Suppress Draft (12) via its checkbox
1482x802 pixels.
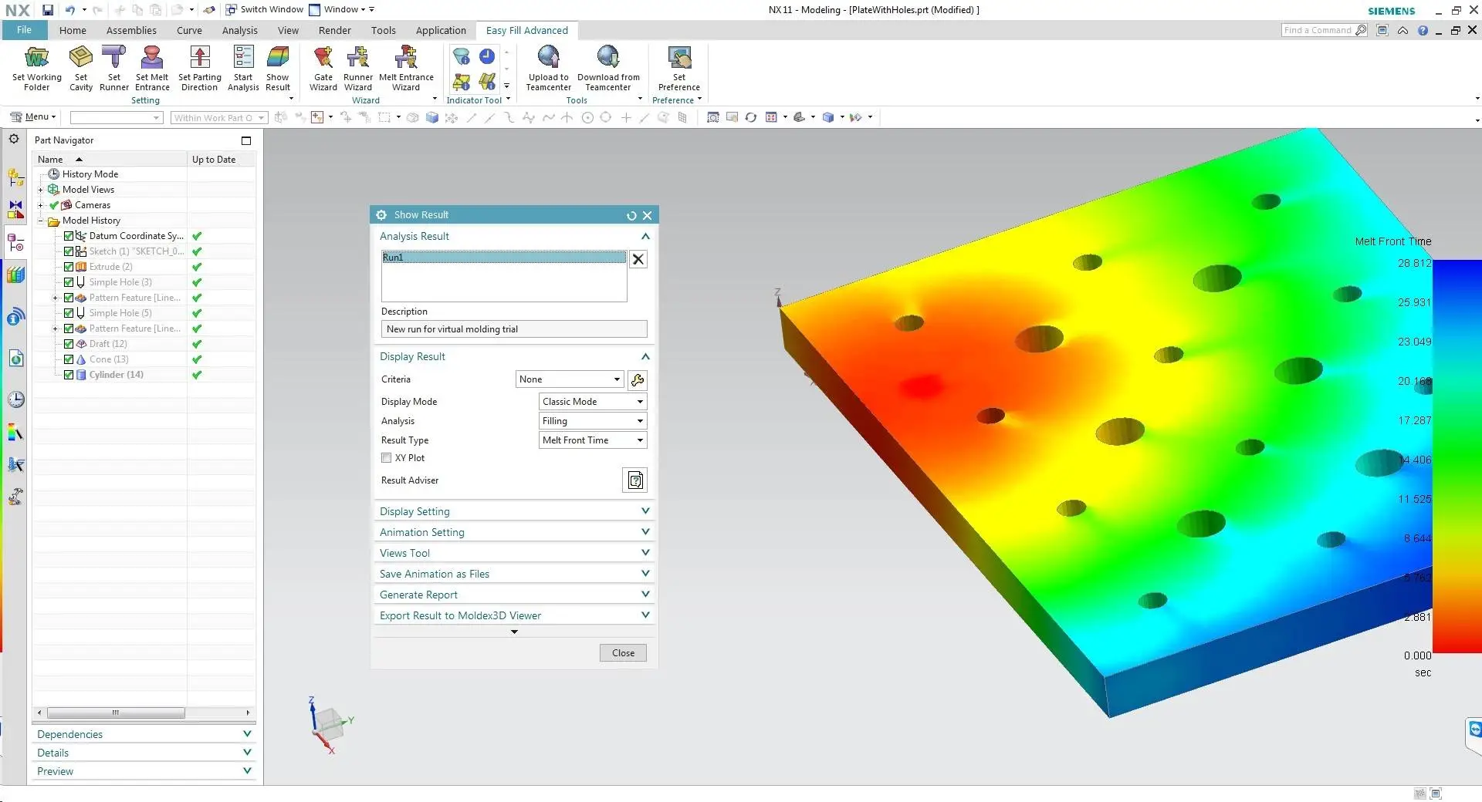(x=69, y=344)
